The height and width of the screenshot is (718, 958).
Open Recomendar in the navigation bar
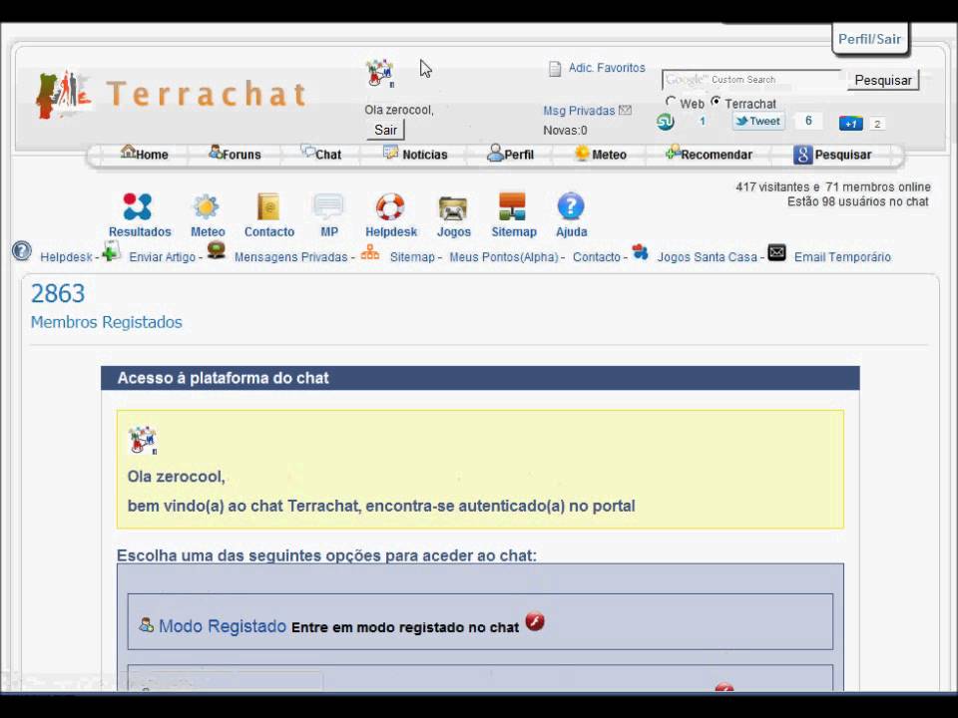[709, 154]
